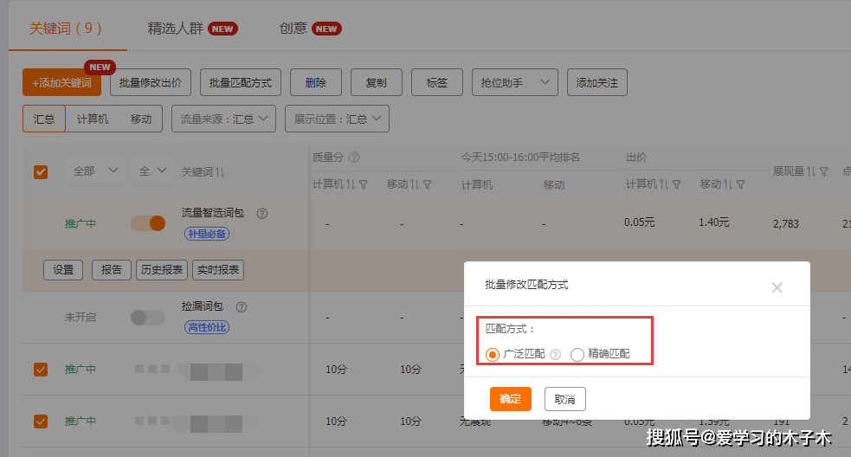Click filter icon on 质量分 计算机 column
The width and height of the screenshot is (851, 457).
tap(364, 184)
